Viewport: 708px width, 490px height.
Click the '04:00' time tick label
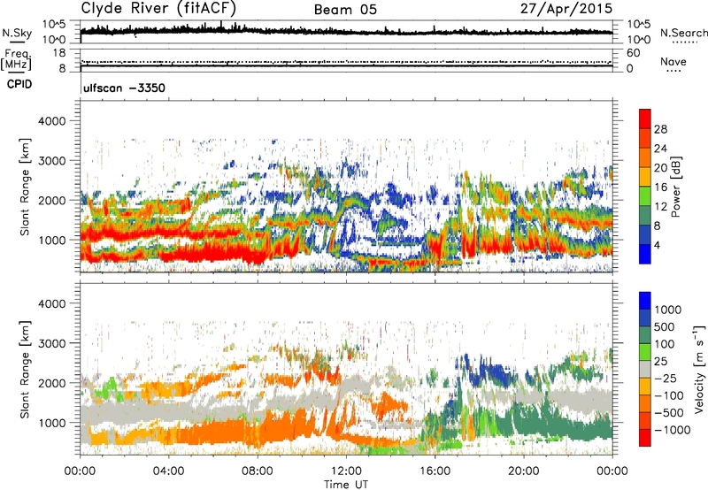click(168, 471)
